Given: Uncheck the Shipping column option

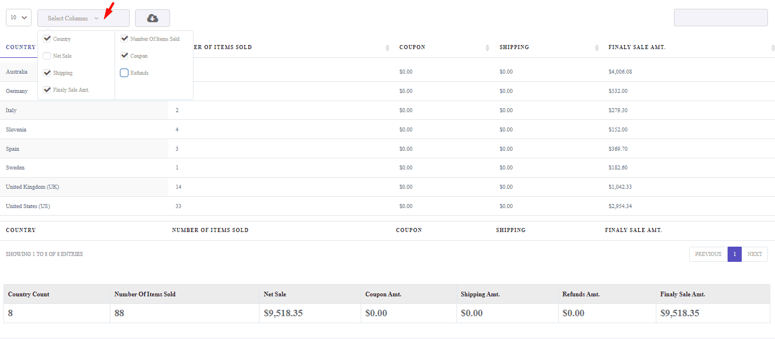Looking at the screenshot, I should (x=47, y=72).
